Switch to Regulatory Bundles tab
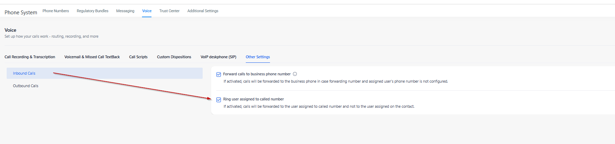The width and height of the screenshot is (615, 144). point(93,11)
